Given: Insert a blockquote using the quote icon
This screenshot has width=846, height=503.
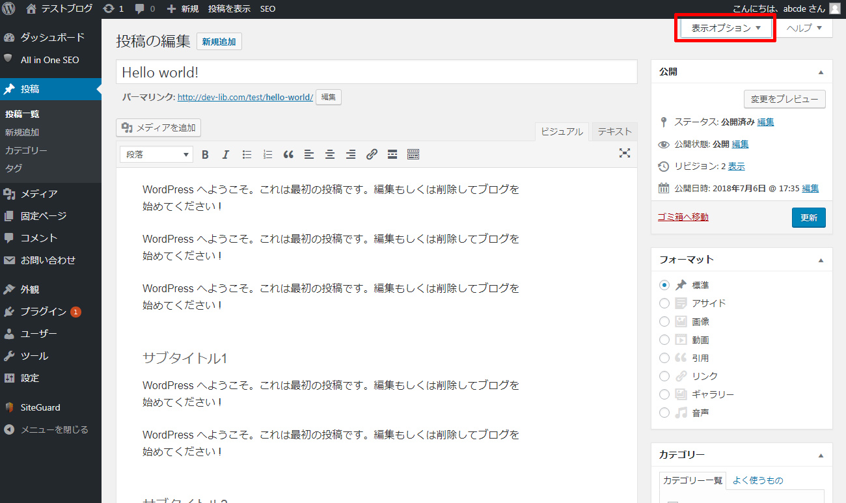Looking at the screenshot, I should [x=288, y=154].
